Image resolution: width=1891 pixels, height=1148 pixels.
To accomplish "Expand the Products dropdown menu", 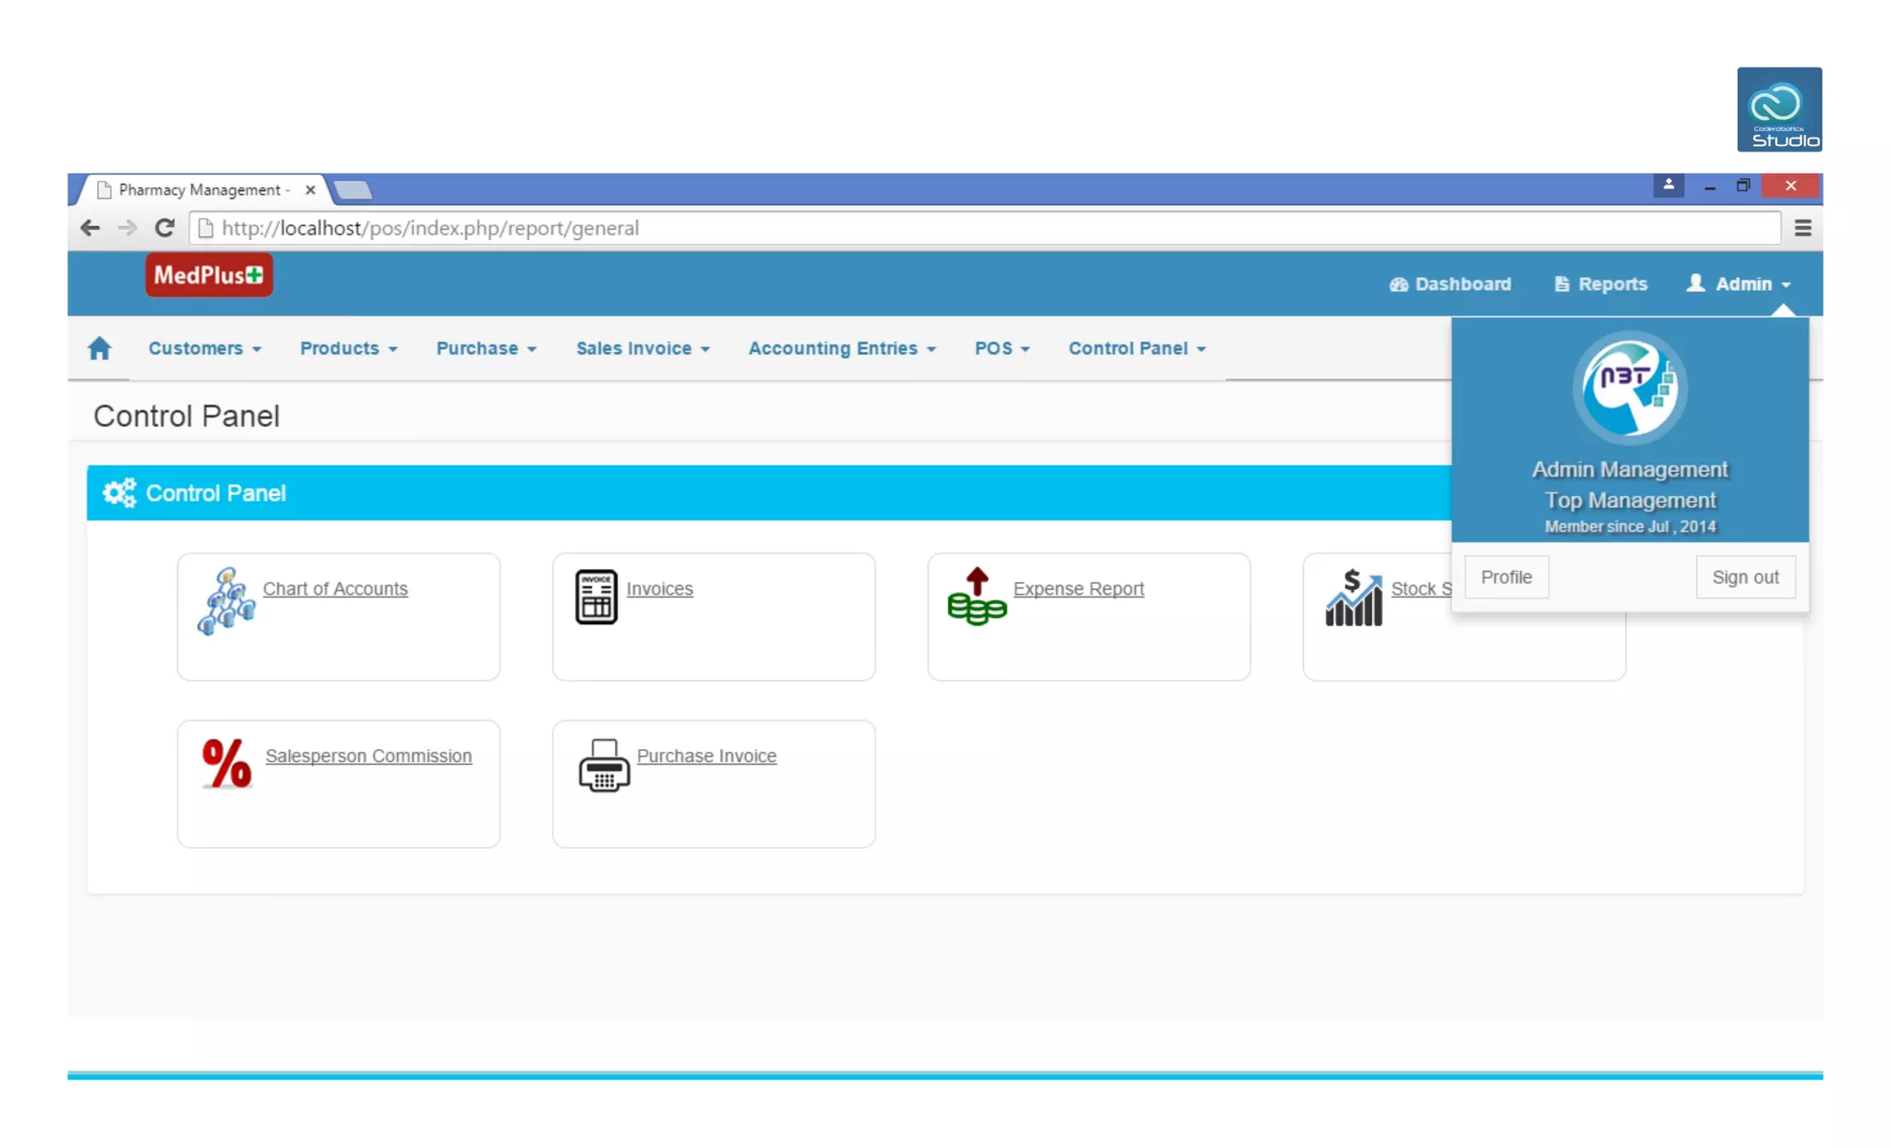I will pyautogui.click(x=348, y=348).
